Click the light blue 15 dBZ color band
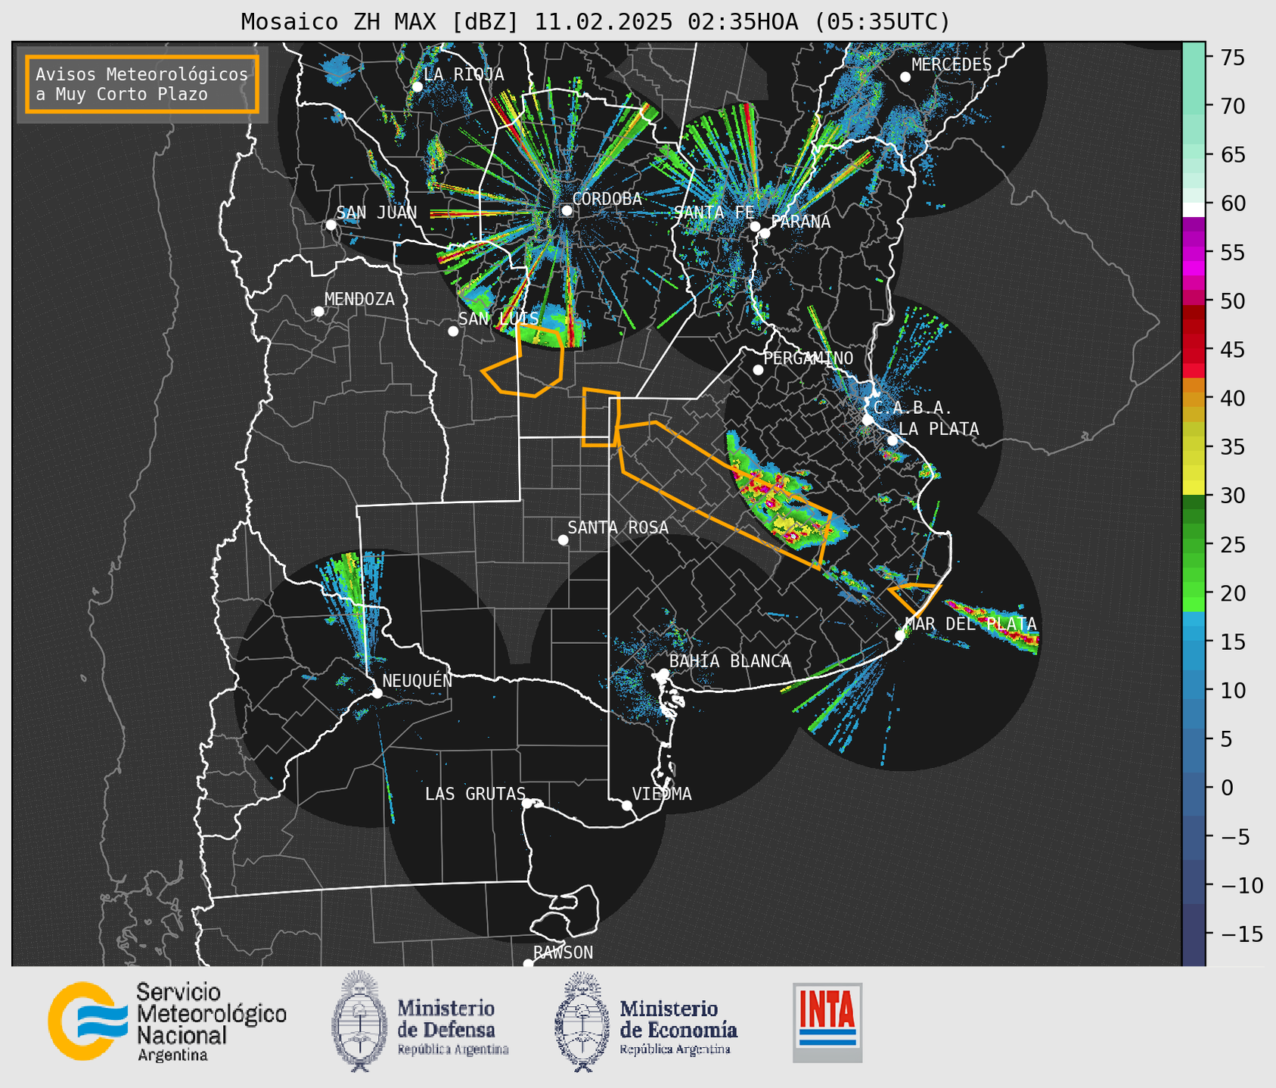The width and height of the screenshot is (1276, 1088). (x=1194, y=632)
